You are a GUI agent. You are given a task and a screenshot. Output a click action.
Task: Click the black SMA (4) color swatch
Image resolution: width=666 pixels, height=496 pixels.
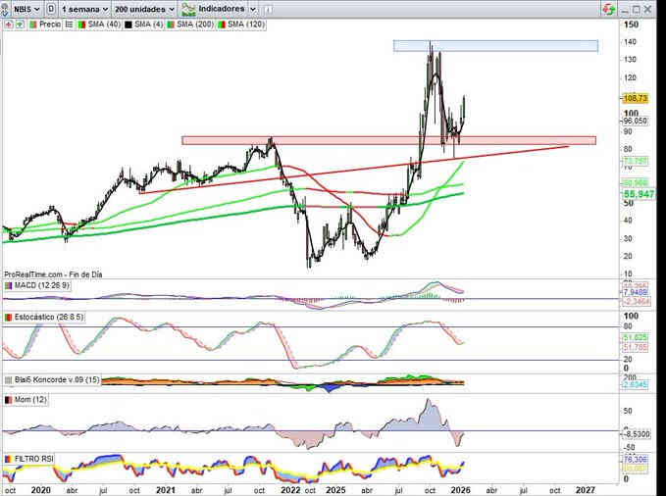[x=127, y=24]
